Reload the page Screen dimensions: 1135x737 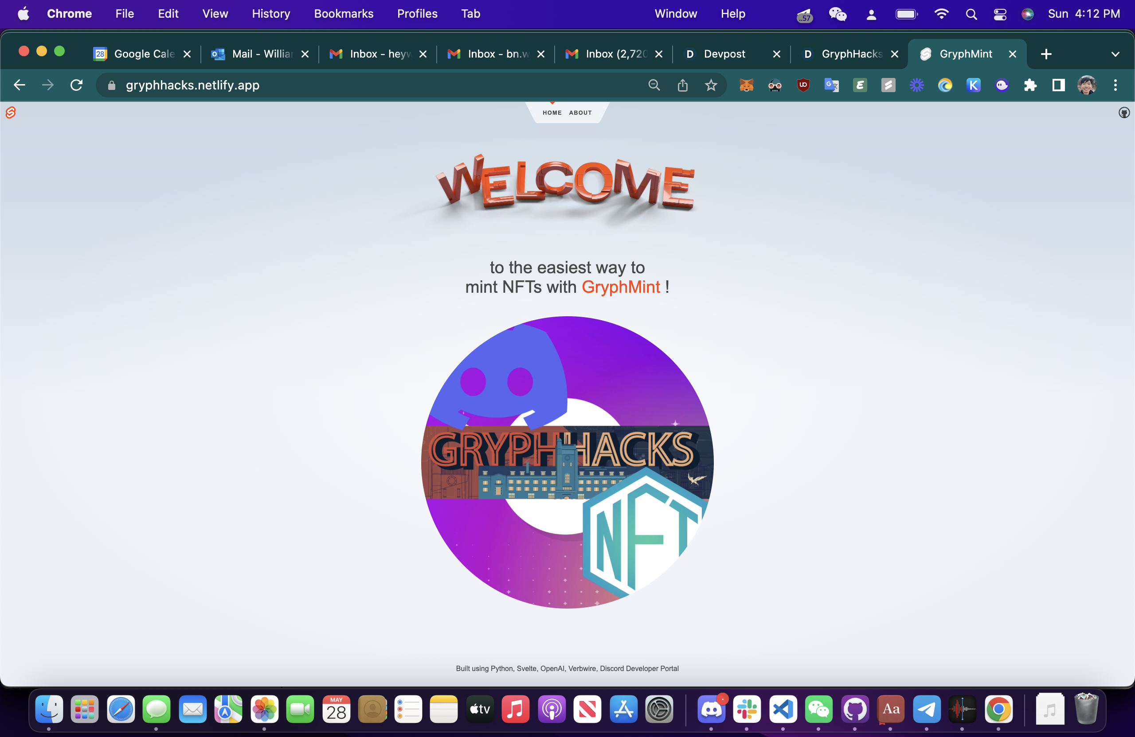point(76,85)
